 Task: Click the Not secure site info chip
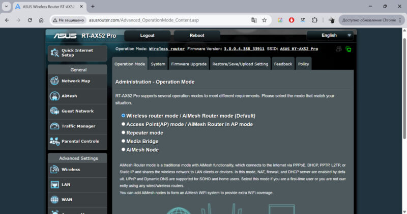click(69, 20)
